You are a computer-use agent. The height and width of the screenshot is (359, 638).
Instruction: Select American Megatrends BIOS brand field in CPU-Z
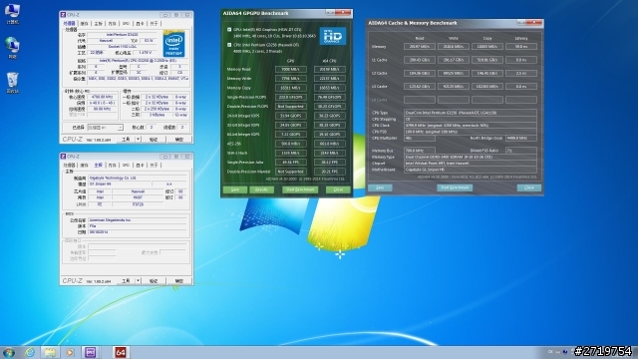pyautogui.click(x=138, y=219)
